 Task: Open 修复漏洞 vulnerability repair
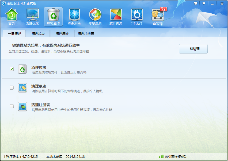click(x=95, y=17)
